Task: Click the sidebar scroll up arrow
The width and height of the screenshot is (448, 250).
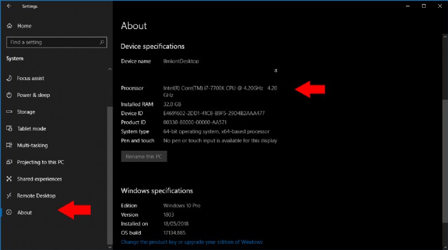Action: [110, 69]
